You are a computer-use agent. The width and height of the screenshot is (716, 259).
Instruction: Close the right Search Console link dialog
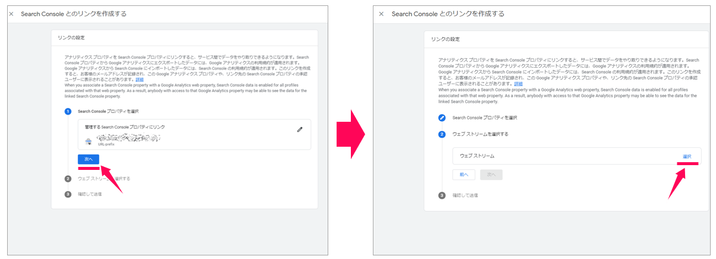(x=382, y=14)
